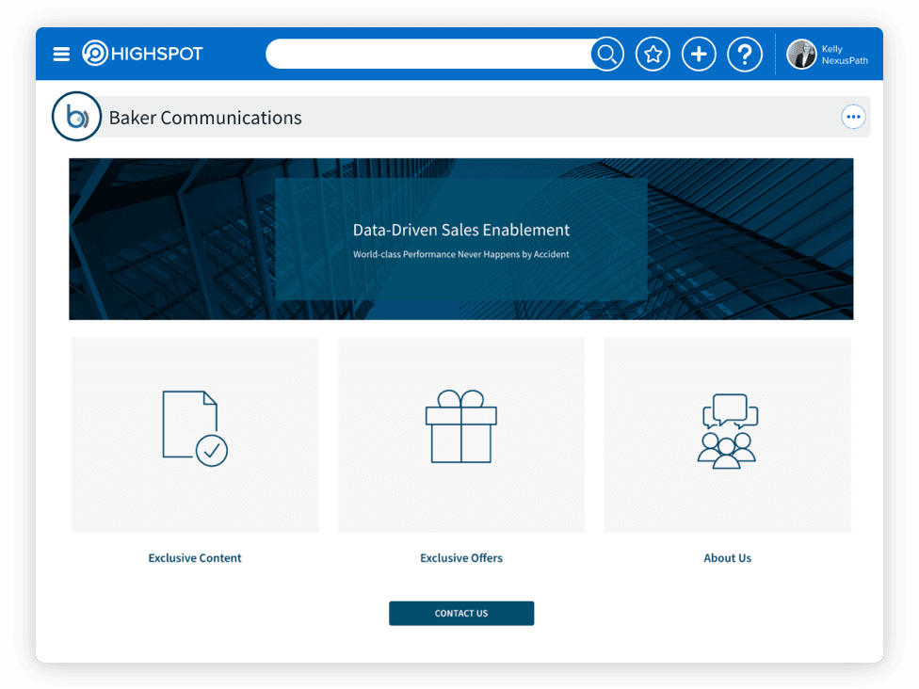Click the Highspot logo
The width and height of the screenshot is (919, 689).
pos(142,54)
